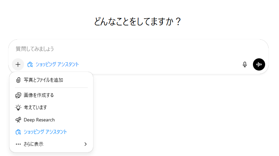Select the Deep Research menu label
The width and height of the screenshot is (279, 156).
coord(39,120)
